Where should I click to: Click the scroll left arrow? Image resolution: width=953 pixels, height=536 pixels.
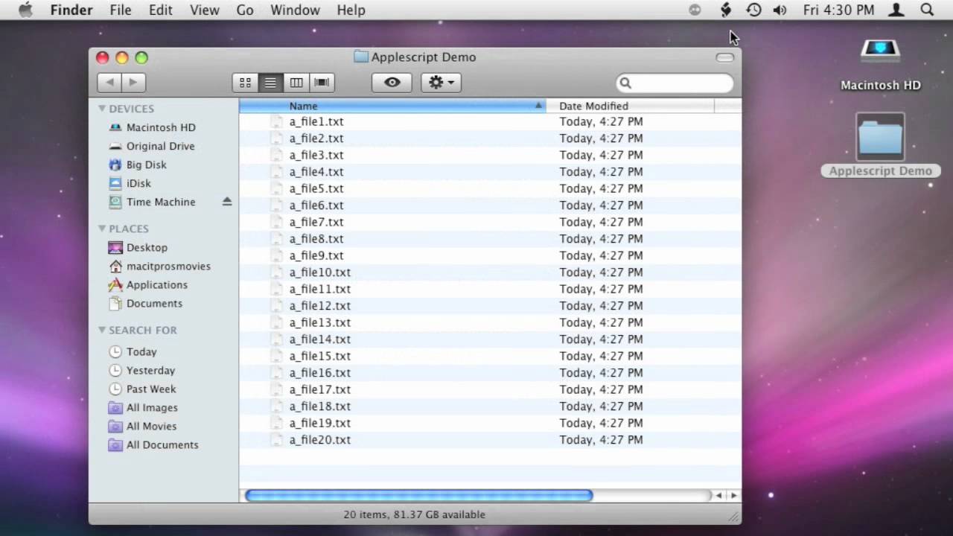[718, 495]
